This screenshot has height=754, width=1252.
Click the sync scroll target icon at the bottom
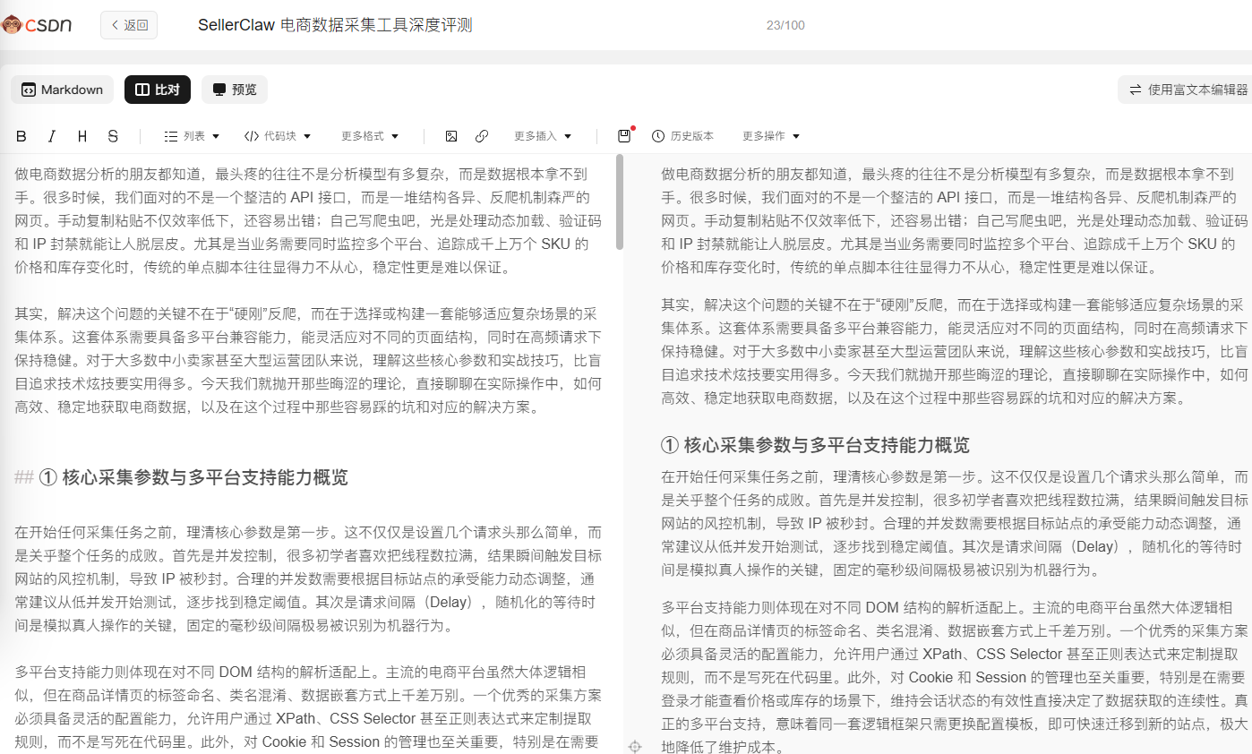635,746
